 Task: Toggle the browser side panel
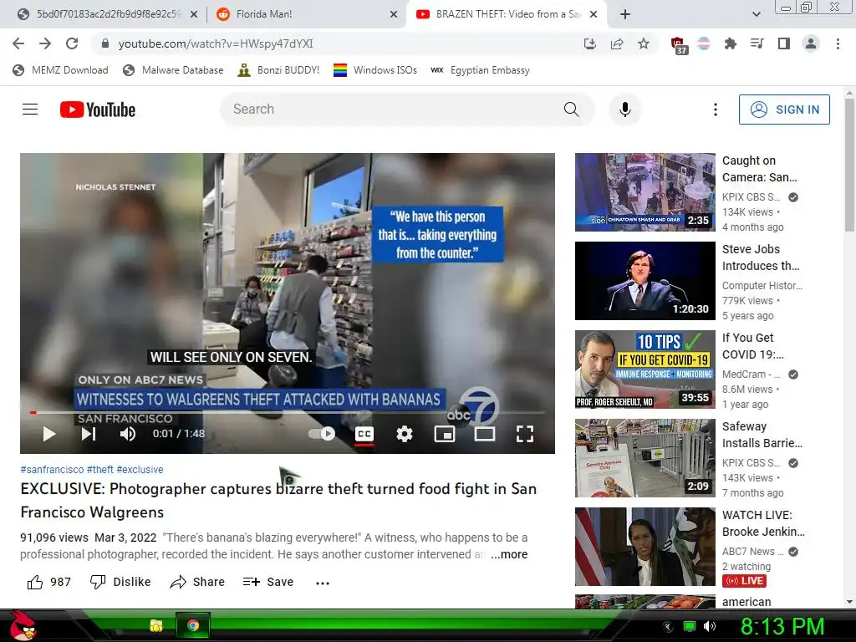[x=784, y=43]
